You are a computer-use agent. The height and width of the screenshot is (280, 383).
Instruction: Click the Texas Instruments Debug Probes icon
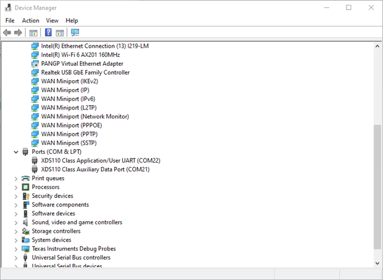(26, 249)
